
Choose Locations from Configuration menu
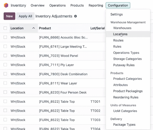pyautogui.click(x=120, y=34)
